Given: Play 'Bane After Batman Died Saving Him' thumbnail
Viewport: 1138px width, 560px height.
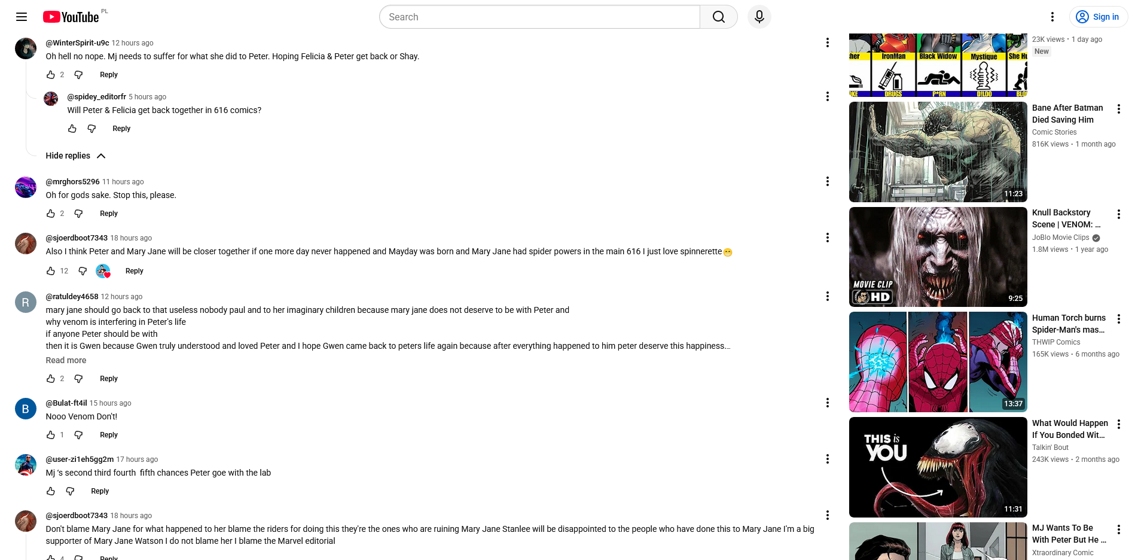Looking at the screenshot, I should pyautogui.click(x=938, y=152).
